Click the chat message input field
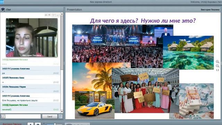This screenshot has height=125, width=222. pos(23,116)
